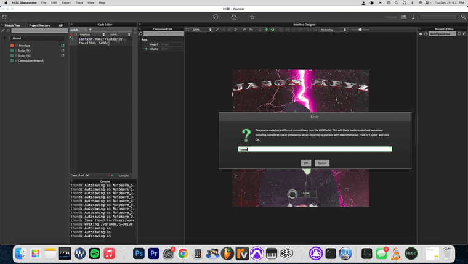The width and height of the screenshot is (468, 264).
Task: Confirm the dialog with OK
Action: [x=305, y=163]
